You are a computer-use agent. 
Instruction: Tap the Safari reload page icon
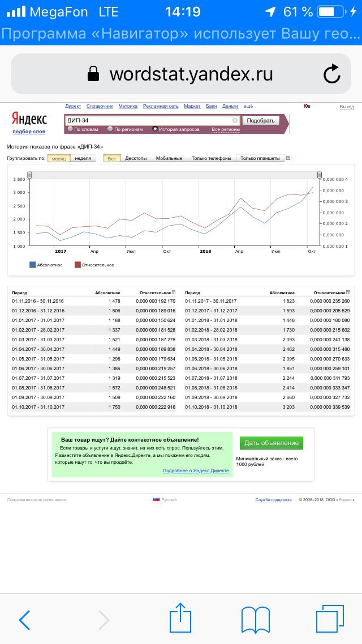tap(331, 74)
